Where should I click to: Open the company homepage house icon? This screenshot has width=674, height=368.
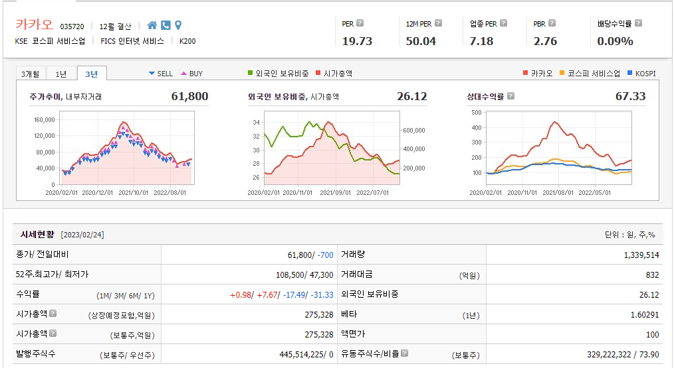pyautogui.click(x=152, y=25)
